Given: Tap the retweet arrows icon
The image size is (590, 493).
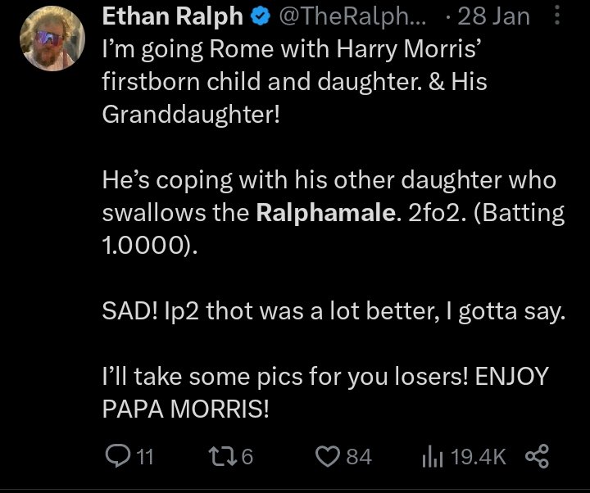Looking at the screenshot, I should tap(224, 456).
